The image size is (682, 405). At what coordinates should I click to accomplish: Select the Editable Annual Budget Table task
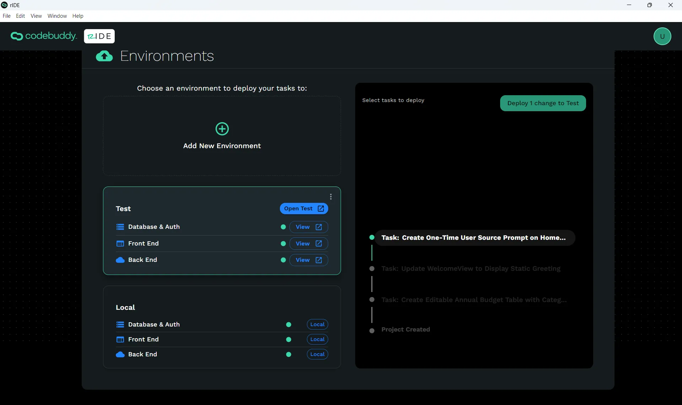[474, 300]
